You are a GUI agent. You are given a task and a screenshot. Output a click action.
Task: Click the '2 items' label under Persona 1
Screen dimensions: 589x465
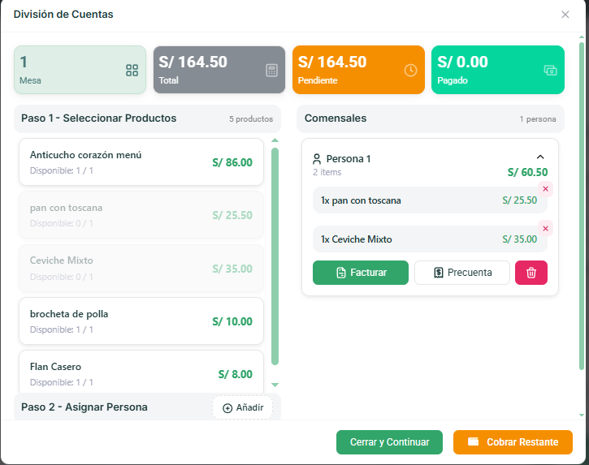point(327,172)
